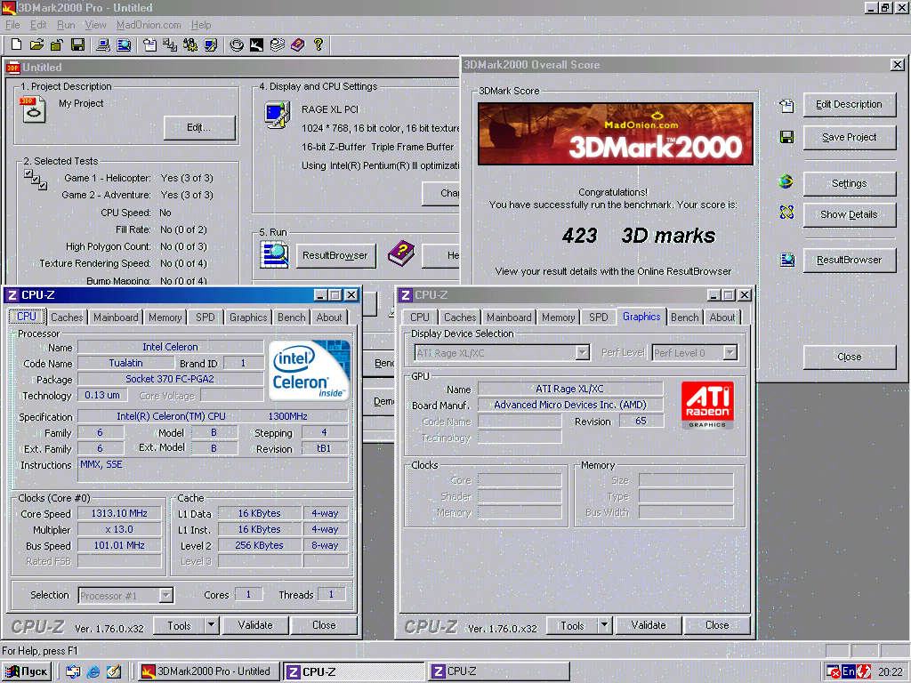Click the globe icon beside Settings button

[x=786, y=181]
